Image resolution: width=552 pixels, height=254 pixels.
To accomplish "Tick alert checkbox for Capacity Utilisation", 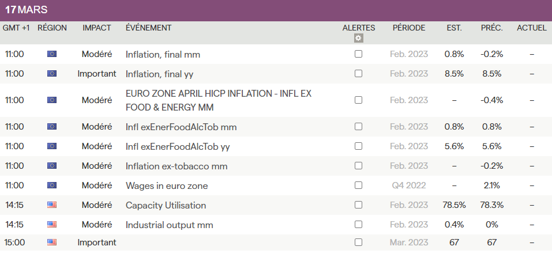I will point(358,205).
